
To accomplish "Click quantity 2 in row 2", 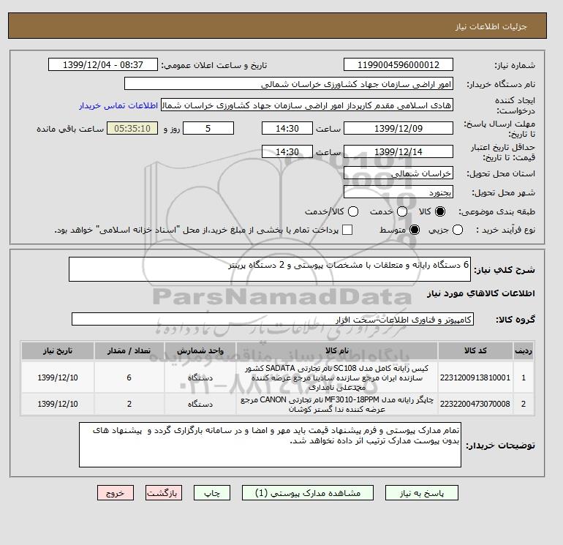I will coord(129,404).
